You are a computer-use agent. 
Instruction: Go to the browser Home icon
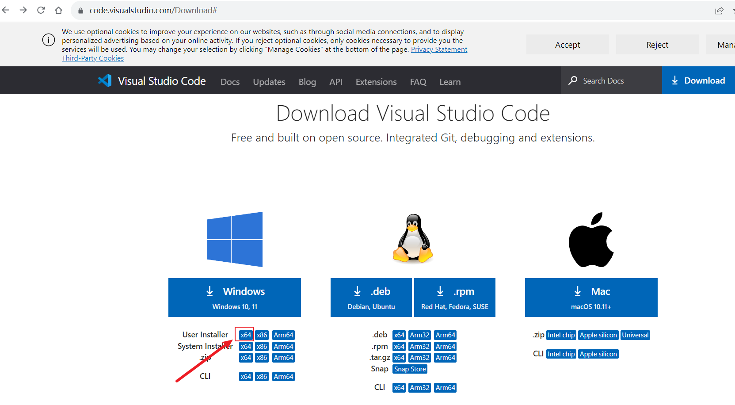pyautogui.click(x=58, y=10)
